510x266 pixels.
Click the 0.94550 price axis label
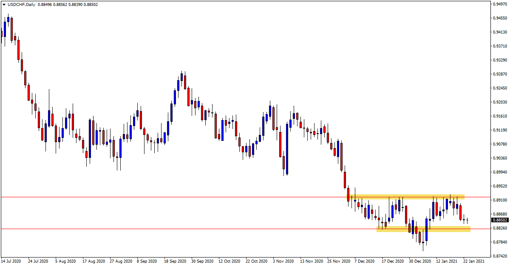click(x=500, y=18)
